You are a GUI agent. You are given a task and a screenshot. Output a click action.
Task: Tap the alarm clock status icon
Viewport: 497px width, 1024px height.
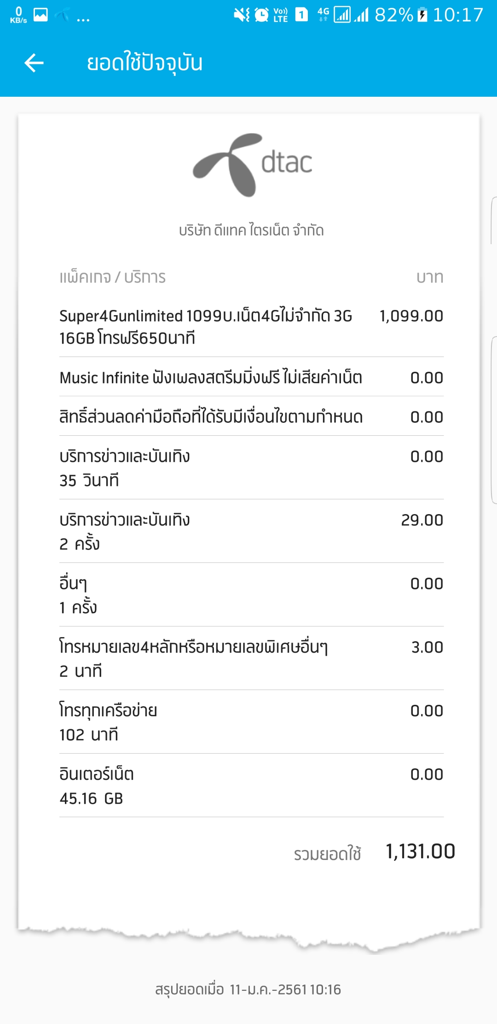[x=261, y=15]
